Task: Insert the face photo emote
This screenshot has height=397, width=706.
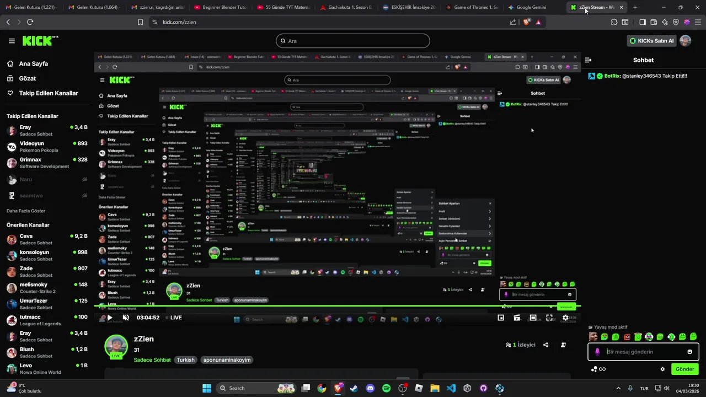Action: [593, 337]
